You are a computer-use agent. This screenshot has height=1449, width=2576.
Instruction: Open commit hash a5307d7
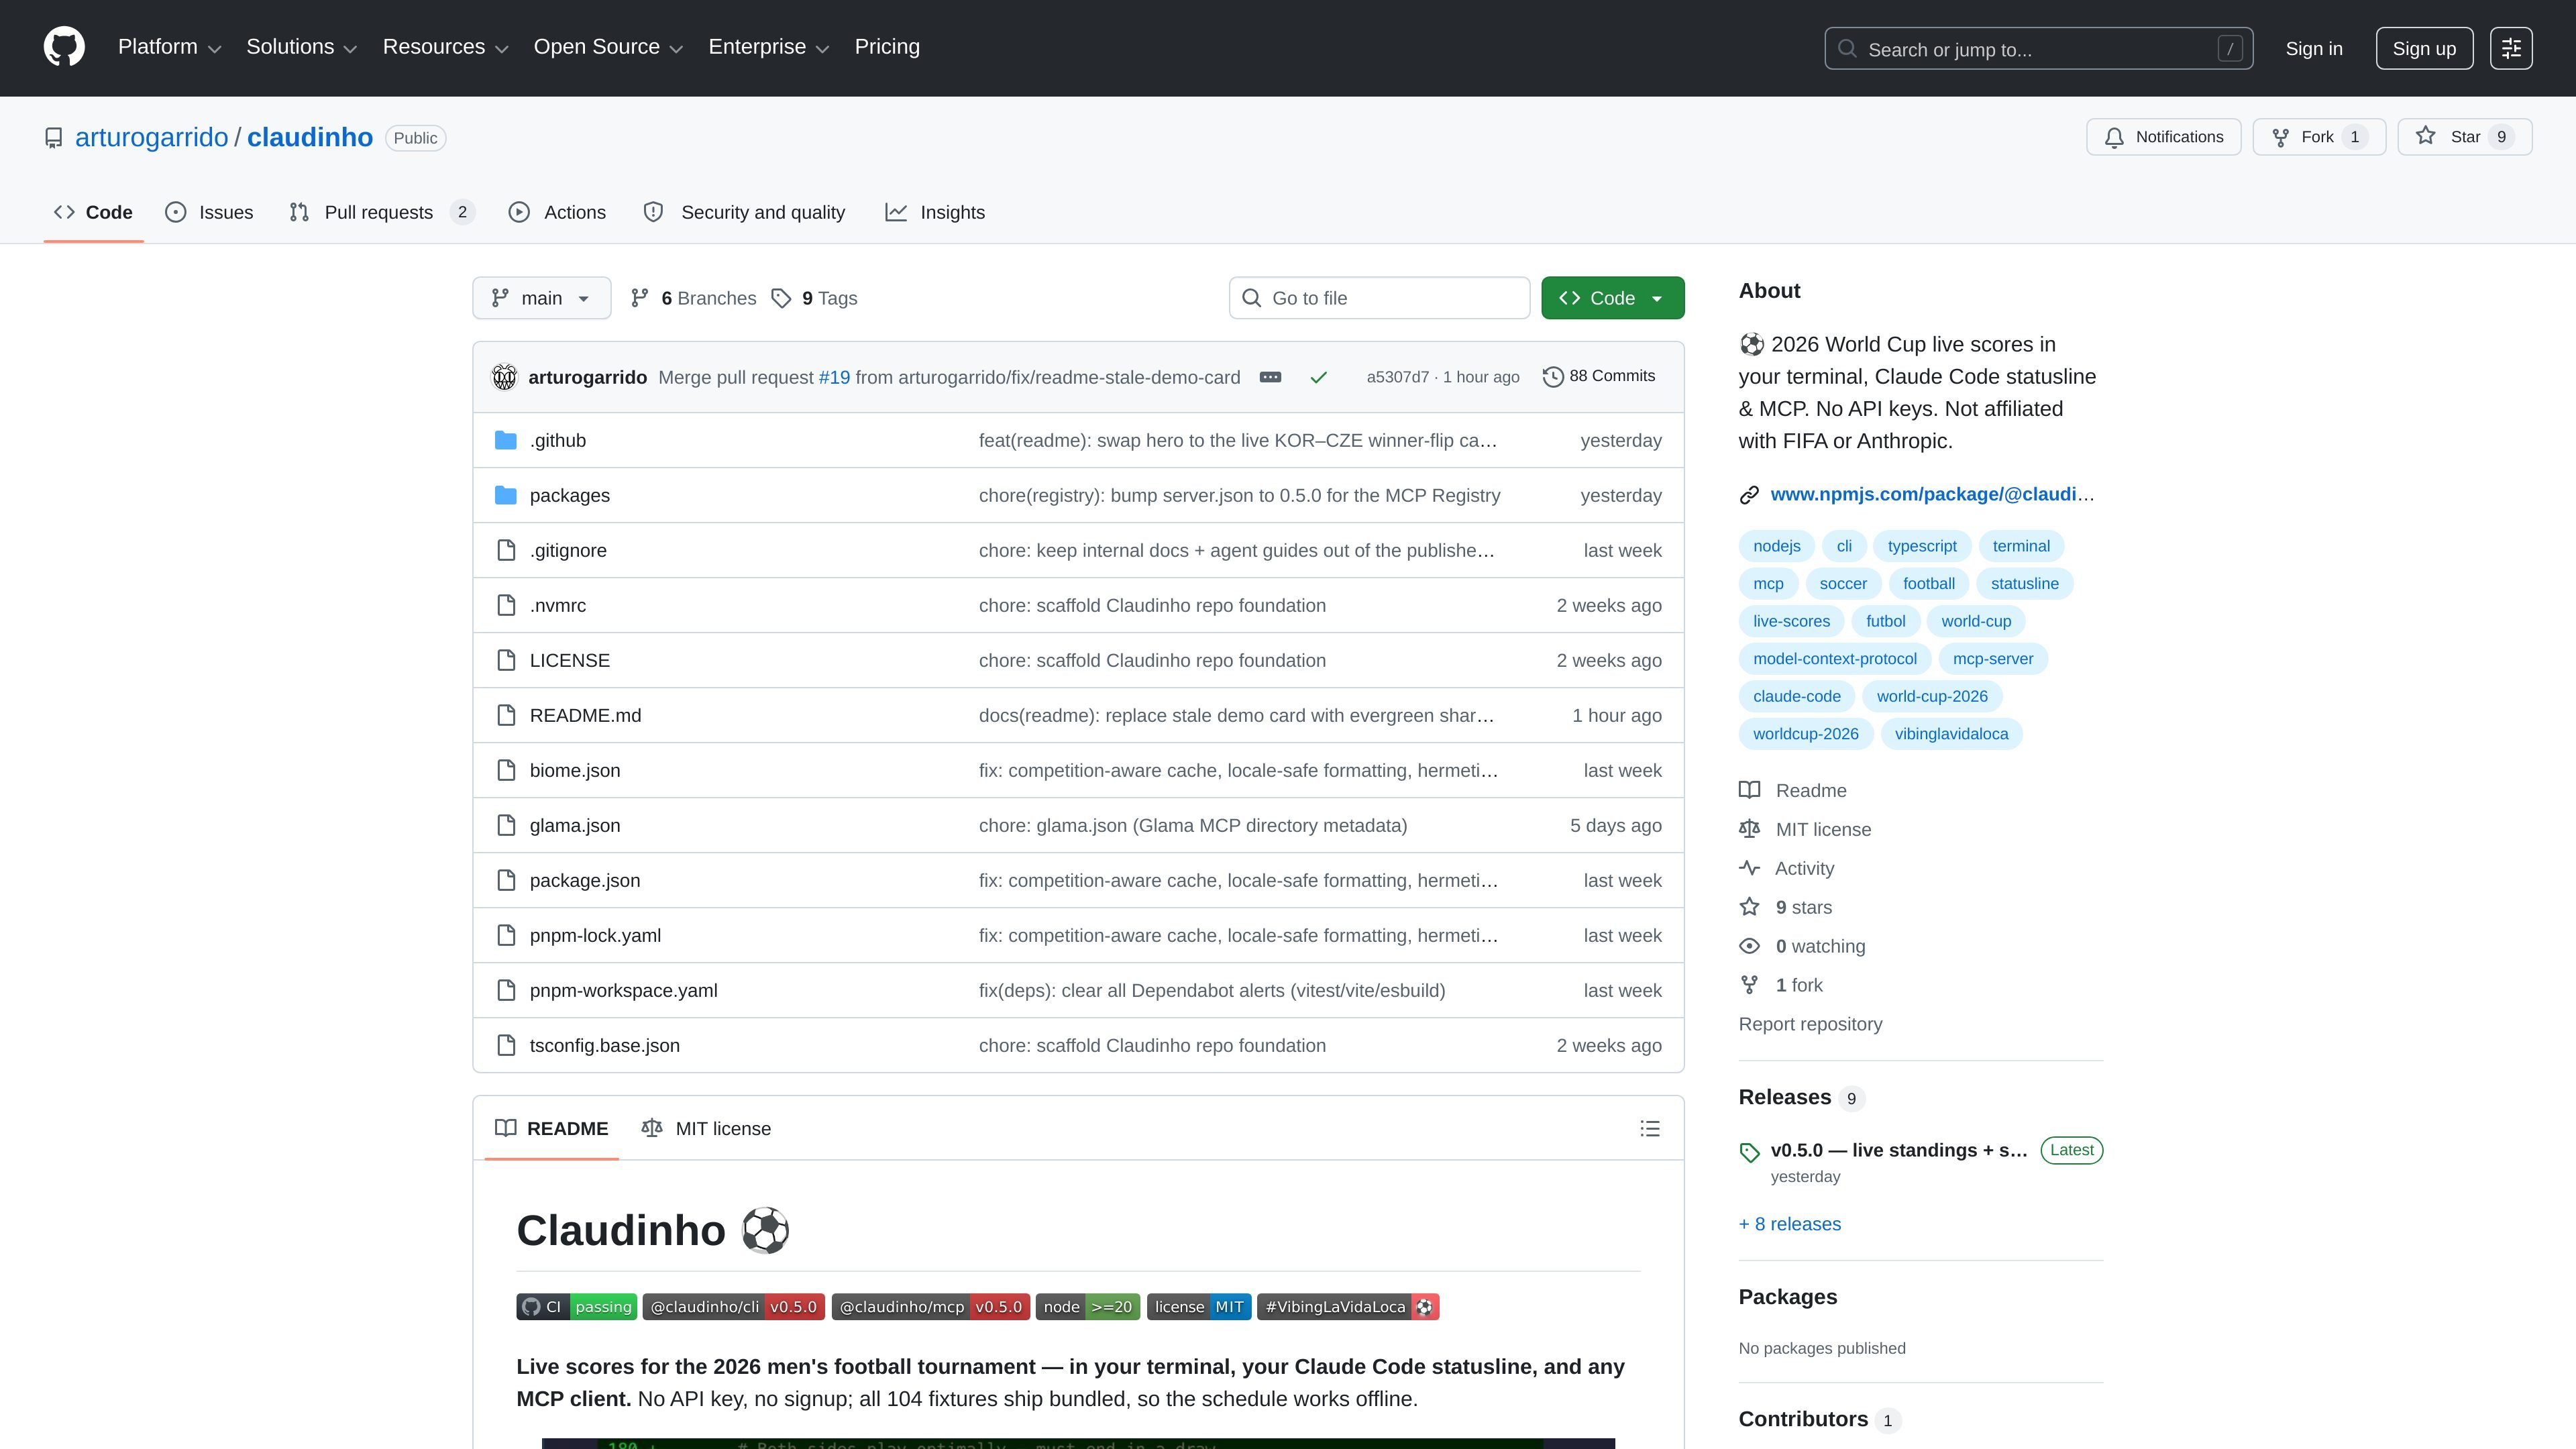pyautogui.click(x=1397, y=377)
